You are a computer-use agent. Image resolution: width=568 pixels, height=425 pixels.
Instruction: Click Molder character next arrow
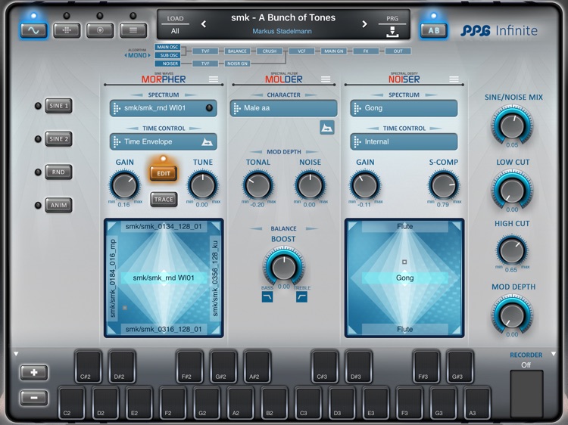[x=311, y=95]
